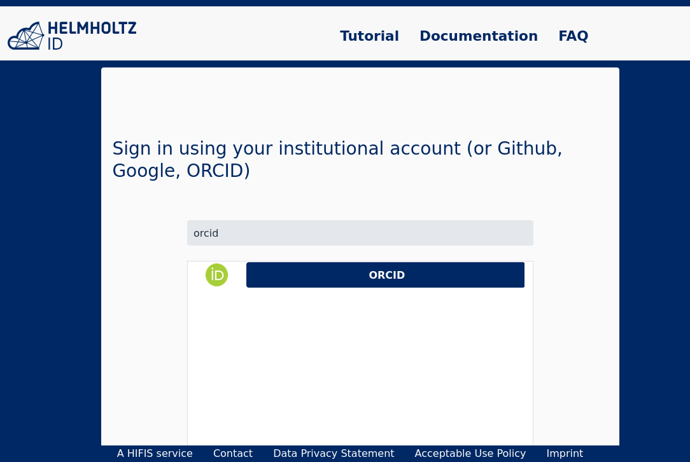This screenshot has height=462, width=690.
Task: Click the green ORCID iD icon
Action: click(216, 275)
